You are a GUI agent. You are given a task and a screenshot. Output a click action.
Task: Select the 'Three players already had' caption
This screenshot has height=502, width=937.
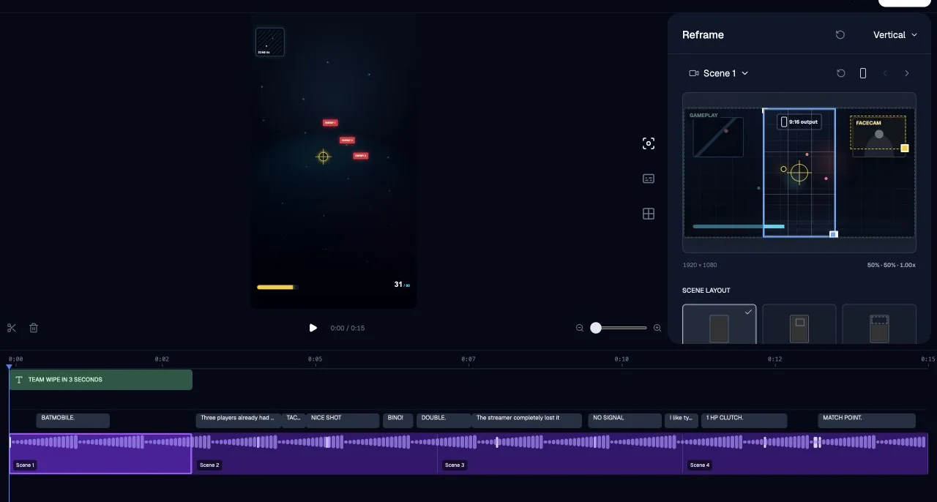239,420
